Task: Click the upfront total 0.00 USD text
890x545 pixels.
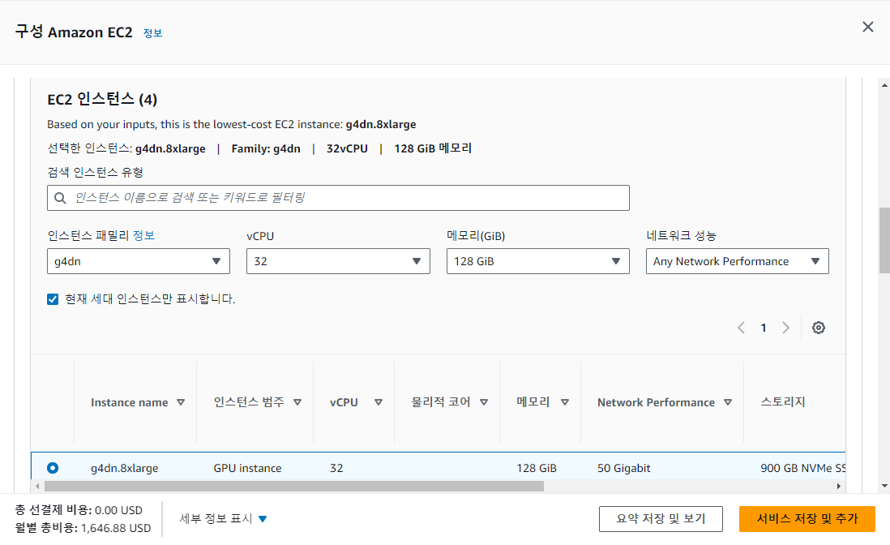Action: coord(118,510)
